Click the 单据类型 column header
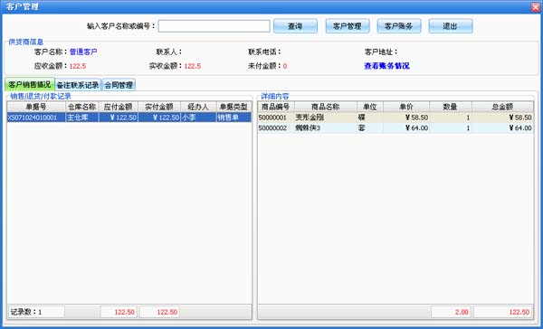 (233, 107)
